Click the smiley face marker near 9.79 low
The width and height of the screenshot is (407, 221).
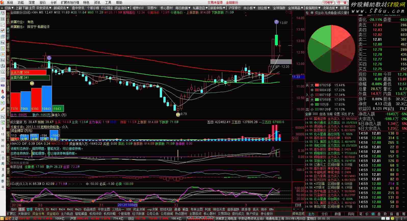tap(178, 115)
